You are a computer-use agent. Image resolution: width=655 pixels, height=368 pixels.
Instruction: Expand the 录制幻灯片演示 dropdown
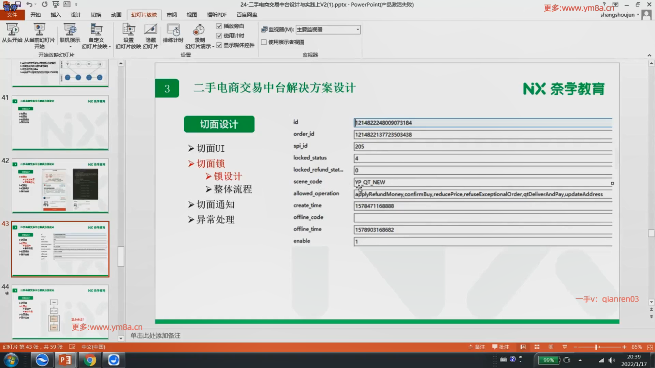[213, 47]
